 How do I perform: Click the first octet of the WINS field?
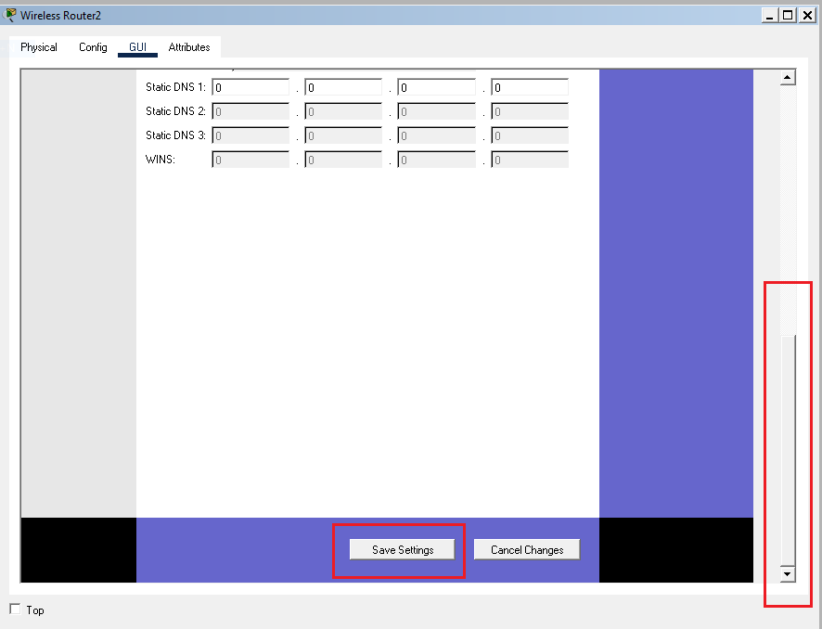pyautogui.click(x=250, y=160)
